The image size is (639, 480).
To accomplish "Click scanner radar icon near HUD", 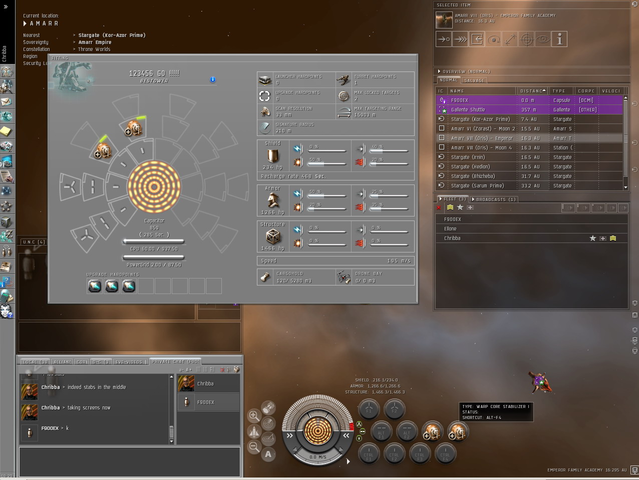I will (268, 423).
